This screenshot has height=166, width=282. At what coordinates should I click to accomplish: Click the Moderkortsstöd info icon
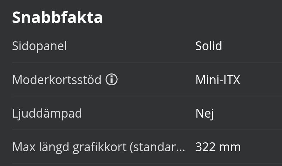tap(112, 79)
